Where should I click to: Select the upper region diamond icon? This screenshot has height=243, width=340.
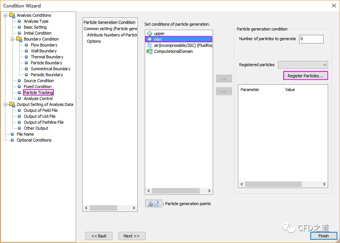pyautogui.click(x=150, y=33)
